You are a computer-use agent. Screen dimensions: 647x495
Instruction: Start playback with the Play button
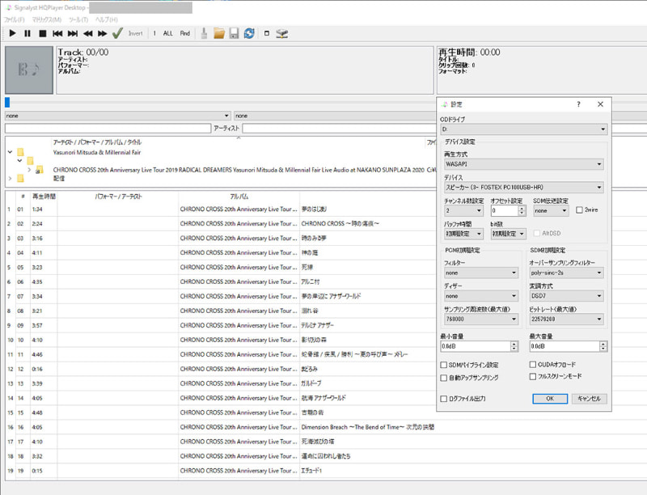pyautogui.click(x=12, y=33)
